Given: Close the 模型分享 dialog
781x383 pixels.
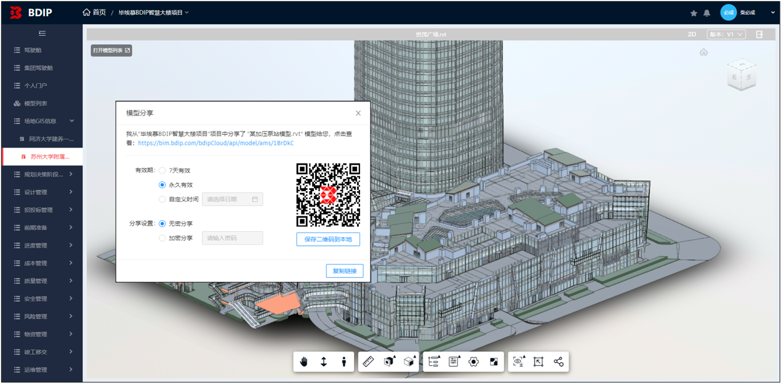Looking at the screenshot, I should click(358, 113).
